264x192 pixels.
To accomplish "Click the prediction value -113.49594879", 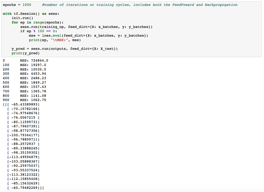I will tap(23, 157).
